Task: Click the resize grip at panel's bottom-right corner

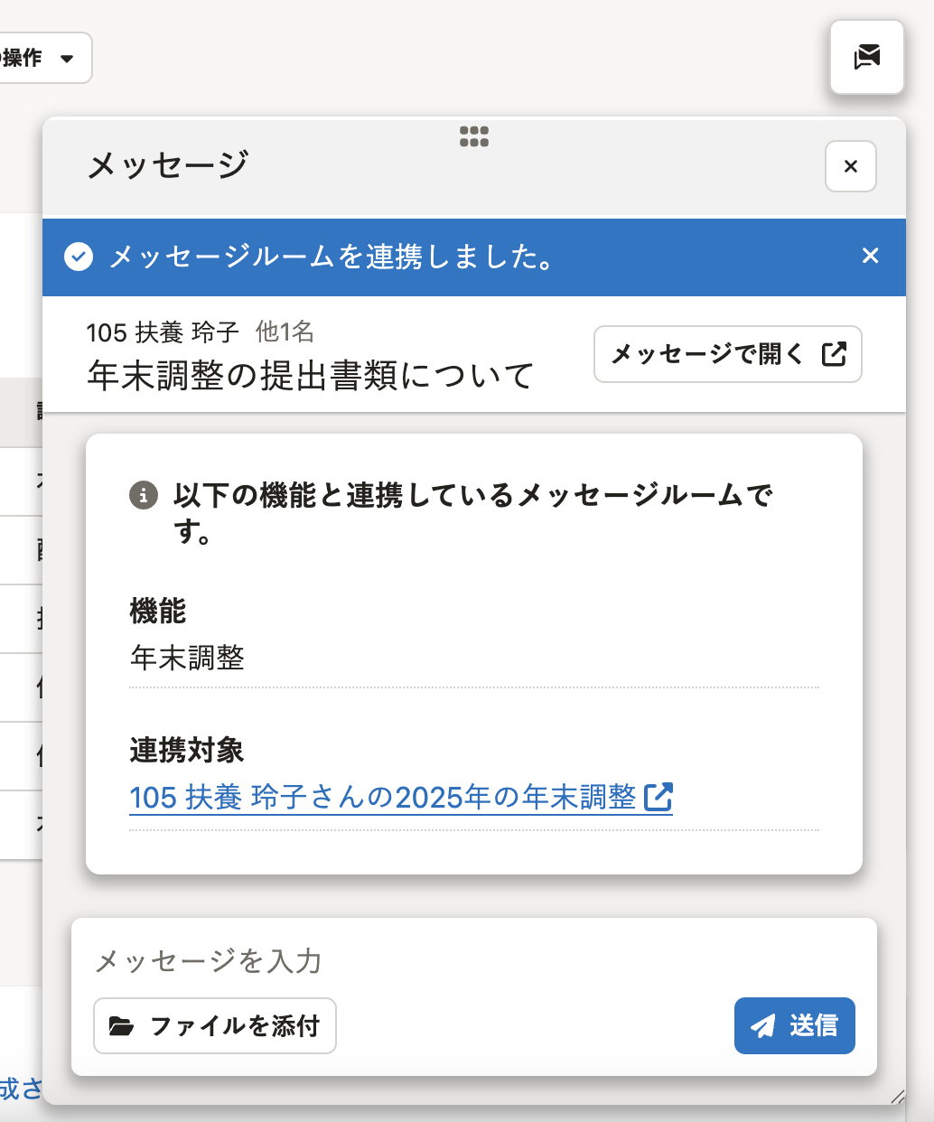Action: tap(897, 1097)
